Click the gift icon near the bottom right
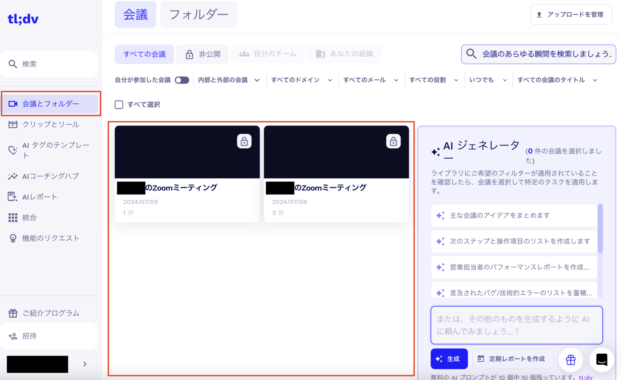 (571, 360)
